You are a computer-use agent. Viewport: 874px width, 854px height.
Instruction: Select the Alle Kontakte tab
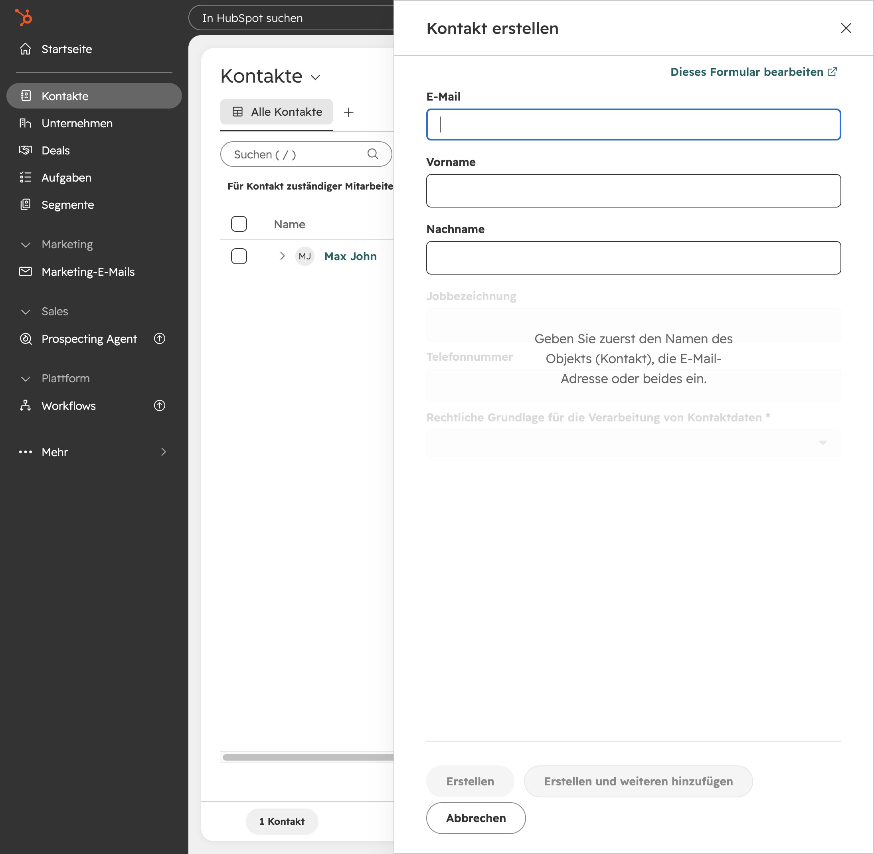tap(277, 112)
